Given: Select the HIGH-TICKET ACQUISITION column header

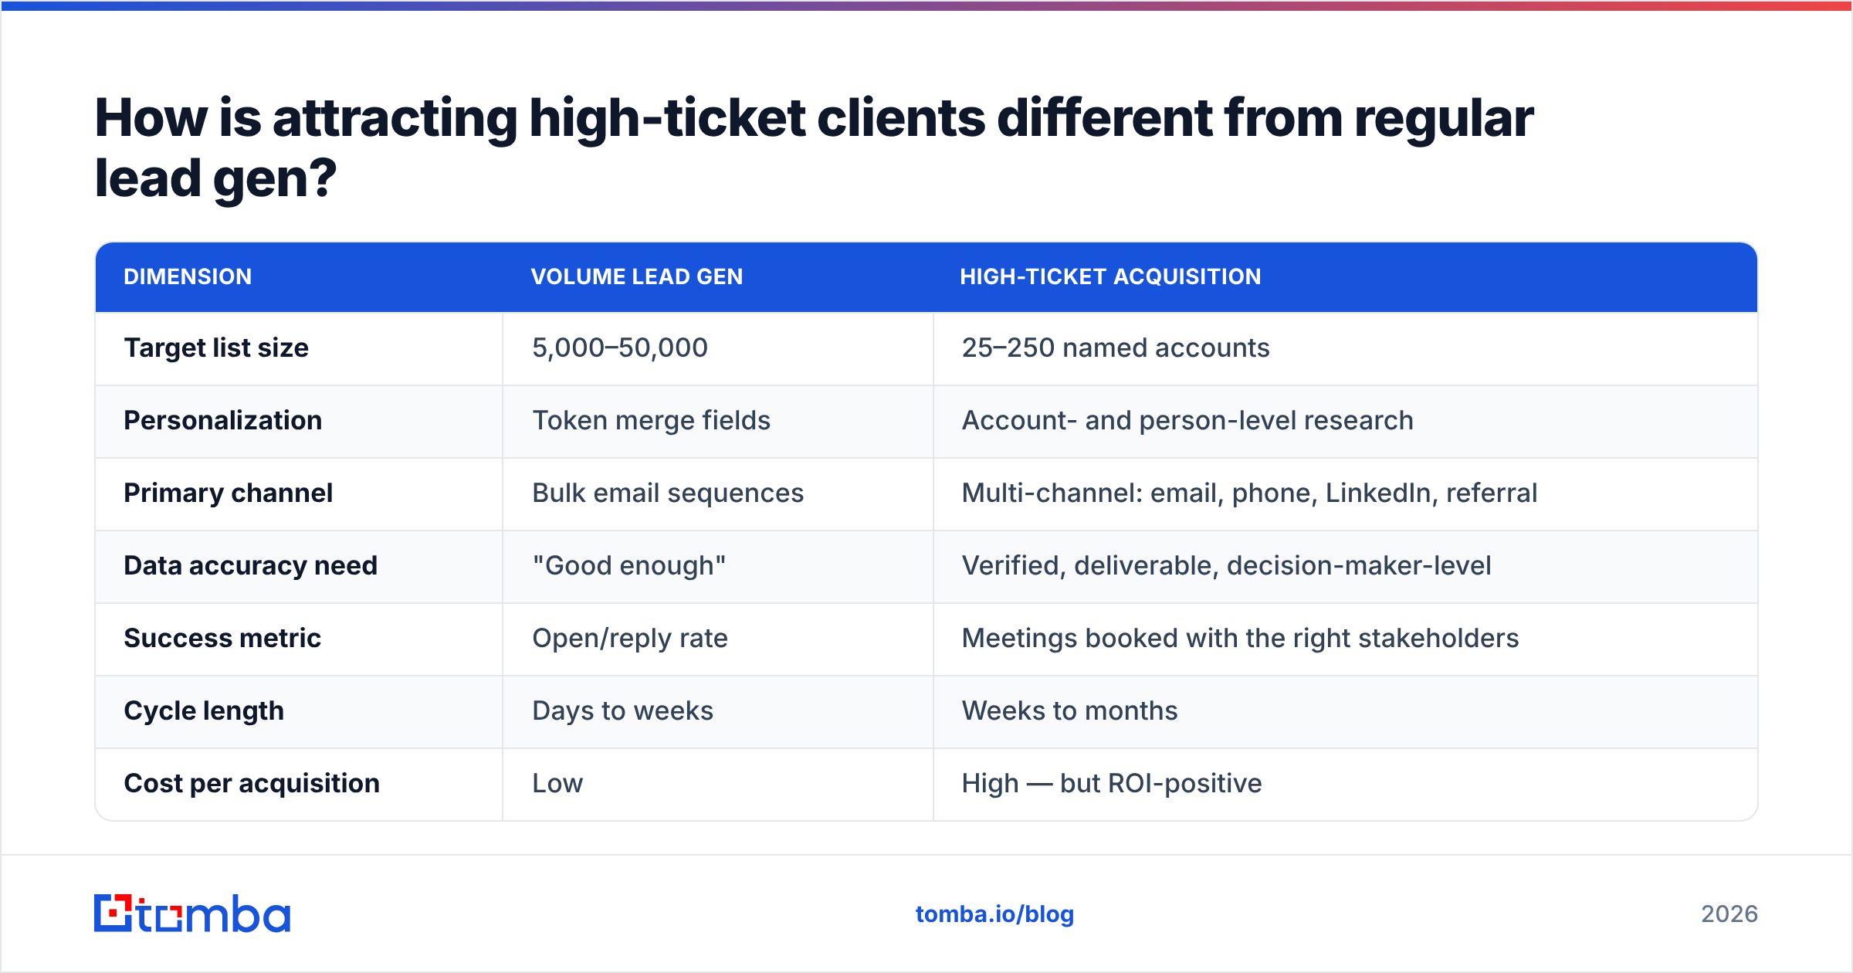Looking at the screenshot, I should [x=1110, y=276].
